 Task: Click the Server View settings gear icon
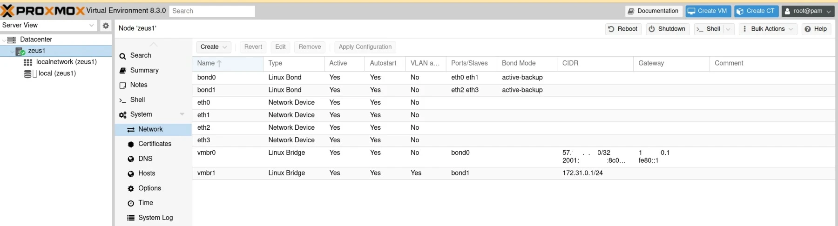pos(106,26)
